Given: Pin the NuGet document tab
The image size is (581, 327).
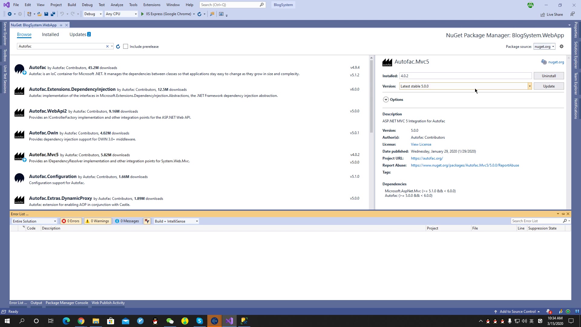Looking at the screenshot, I should pyautogui.click(x=61, y=25).
